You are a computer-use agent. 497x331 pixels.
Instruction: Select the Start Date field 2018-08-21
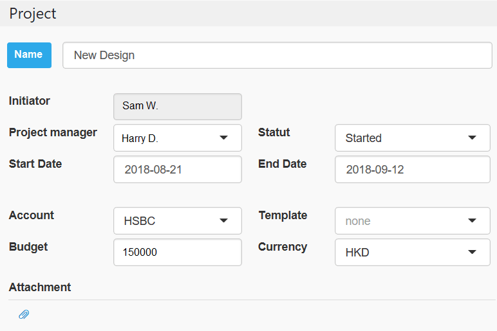point(178,169)
